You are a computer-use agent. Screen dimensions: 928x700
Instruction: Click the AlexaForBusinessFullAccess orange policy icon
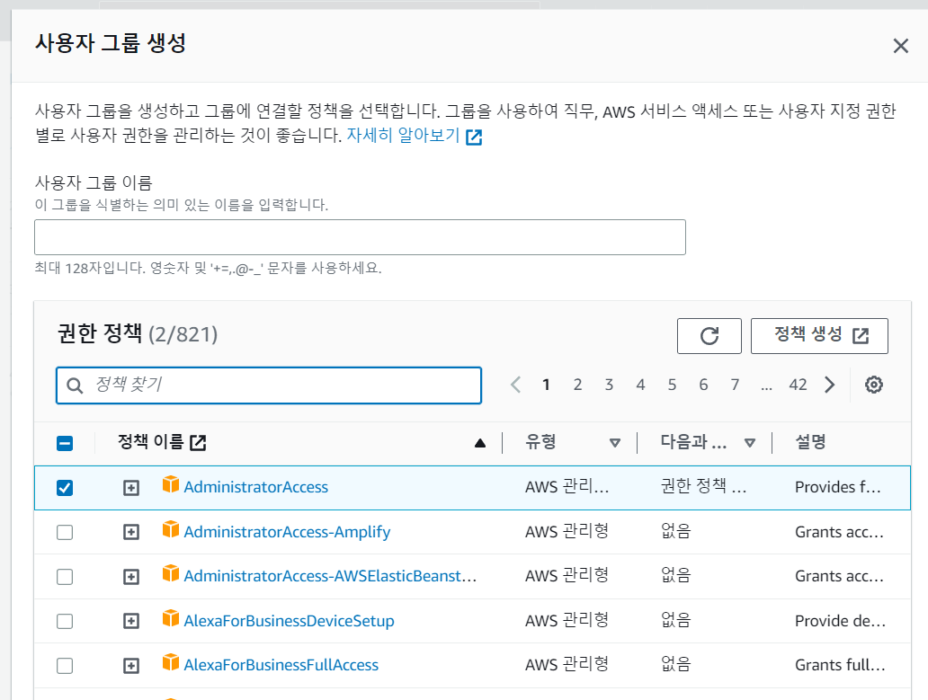pos(171,662)
